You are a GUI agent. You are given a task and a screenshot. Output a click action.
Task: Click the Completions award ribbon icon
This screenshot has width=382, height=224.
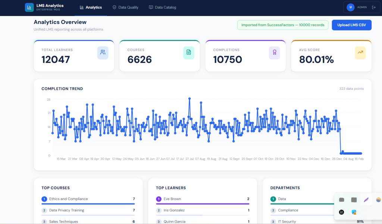tap(274, 53)
